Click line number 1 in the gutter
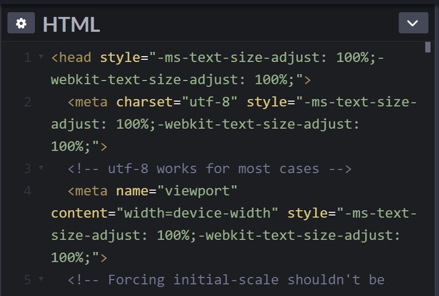 (27, 58)
